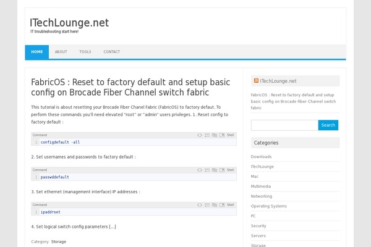Screen dimensions: 371x247
Task: Open ITechLounge.net RSS widget title link
Action: (278, 81)
